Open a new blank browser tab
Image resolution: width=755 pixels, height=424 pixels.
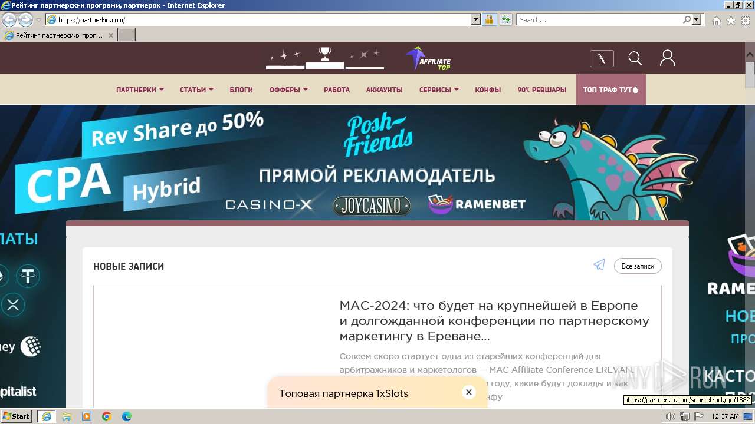pyautogui.click(x=127, y=35)
